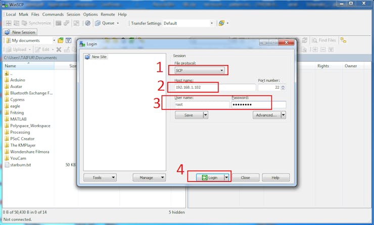Select the Polyspace_Workspace folder
374x225 pixels.
click(28, 126)
